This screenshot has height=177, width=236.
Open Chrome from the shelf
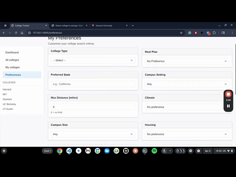click(x=60, y=151)
